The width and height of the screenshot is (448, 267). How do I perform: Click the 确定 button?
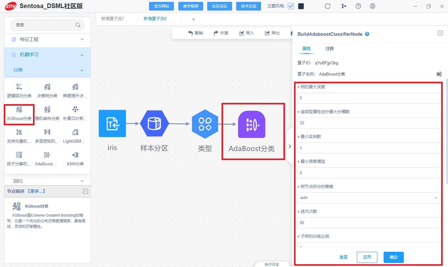[394, 257]
